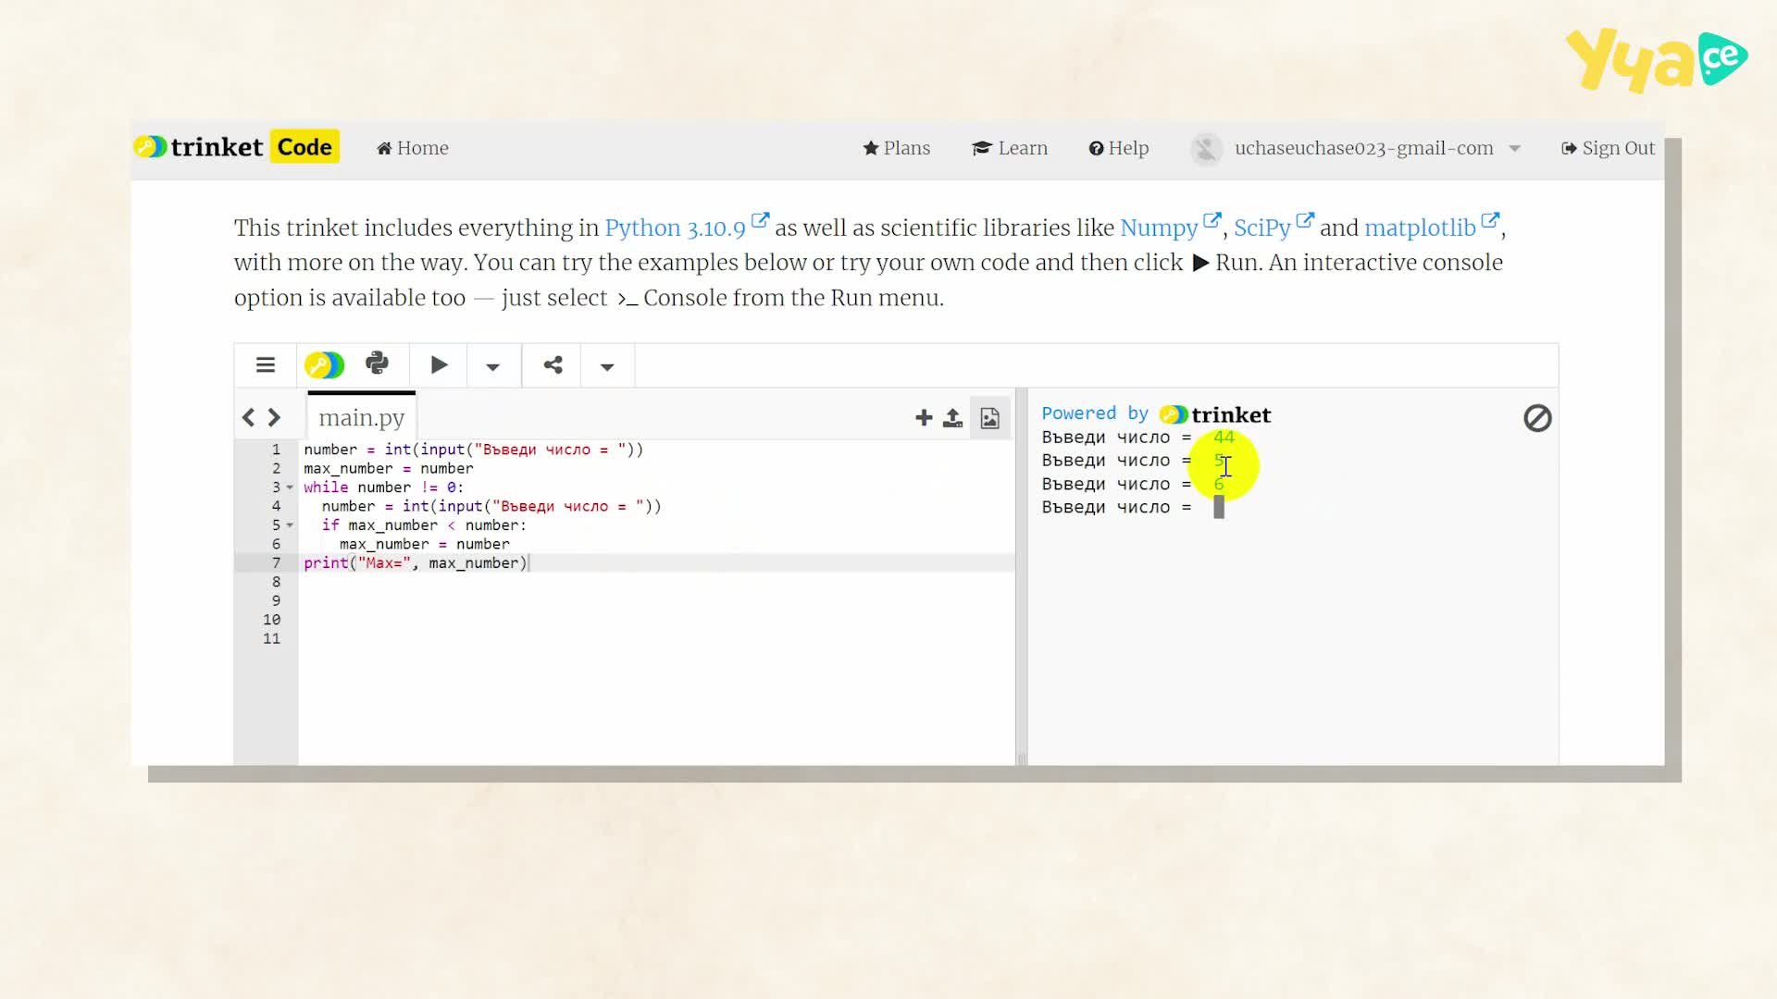
Task: Click on line 7 print statement in editor
Action: click(416, 562)
